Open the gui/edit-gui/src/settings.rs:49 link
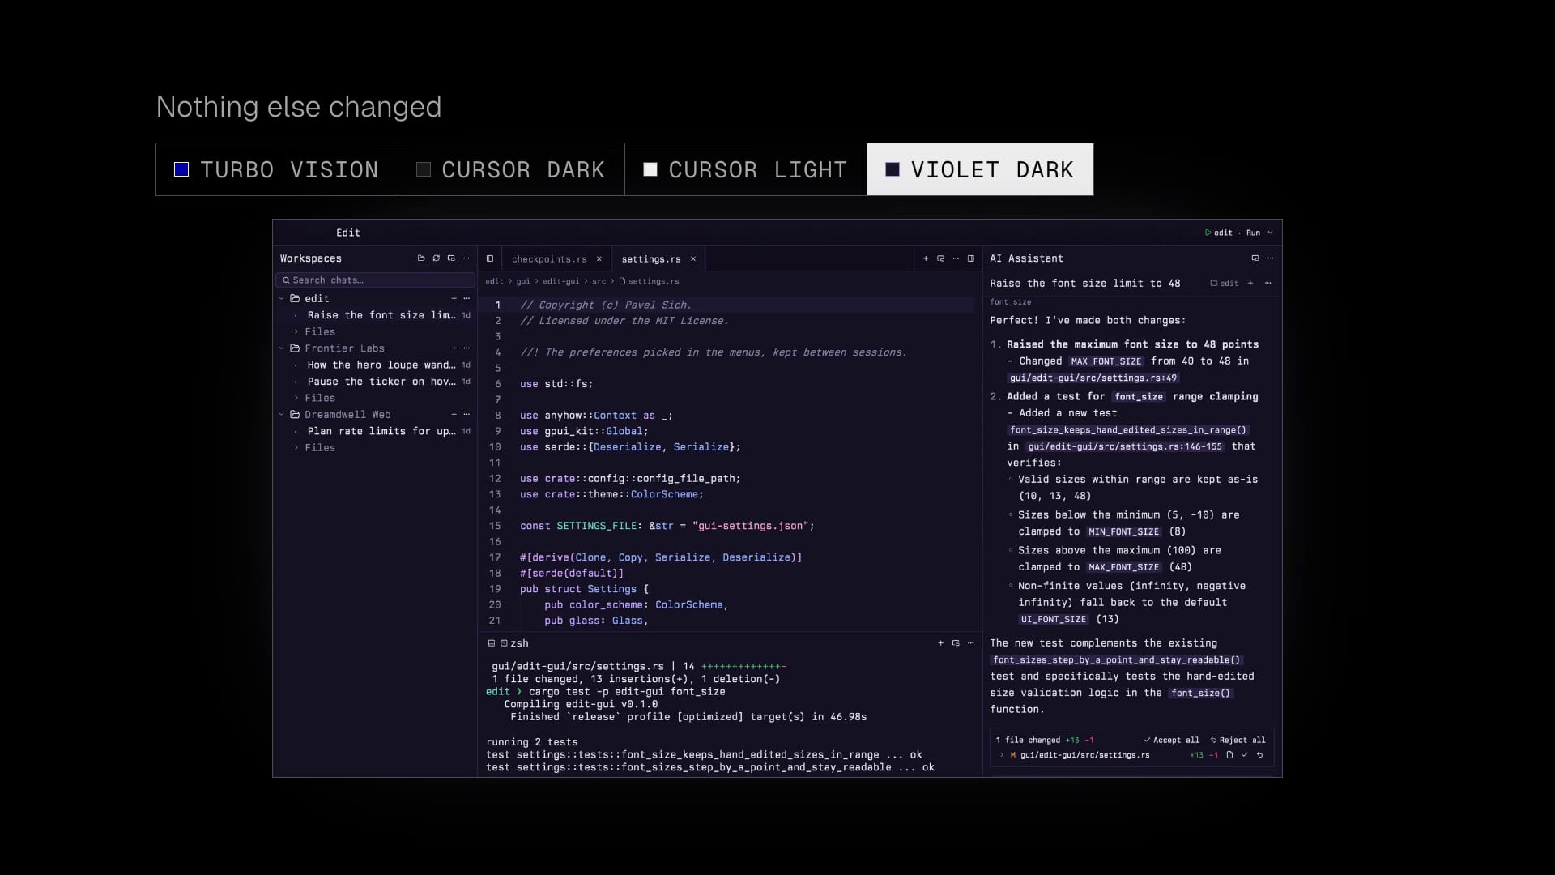Screen dimensions: 1555x875 (x=1093, y=378)
